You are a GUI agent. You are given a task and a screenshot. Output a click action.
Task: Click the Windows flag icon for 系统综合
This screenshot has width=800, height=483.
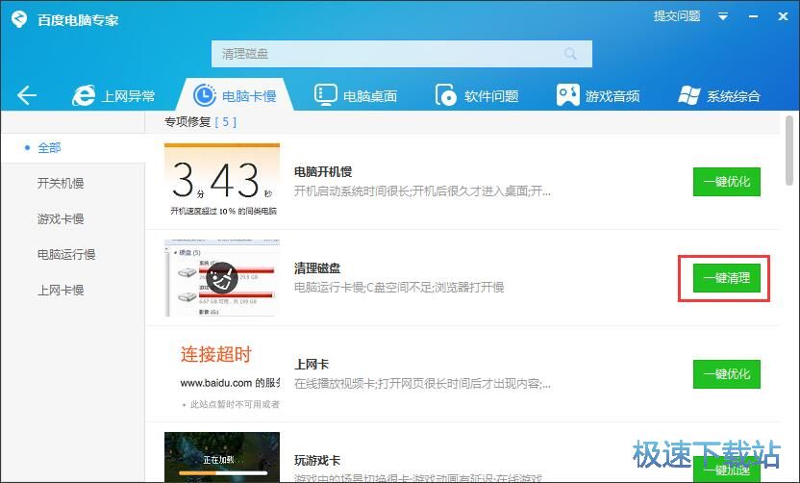[x=688, y=95]
